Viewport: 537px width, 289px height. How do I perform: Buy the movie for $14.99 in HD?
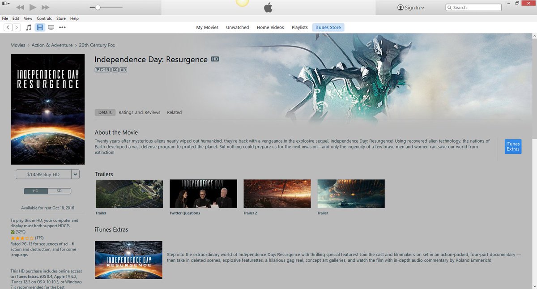pos(43,174)
